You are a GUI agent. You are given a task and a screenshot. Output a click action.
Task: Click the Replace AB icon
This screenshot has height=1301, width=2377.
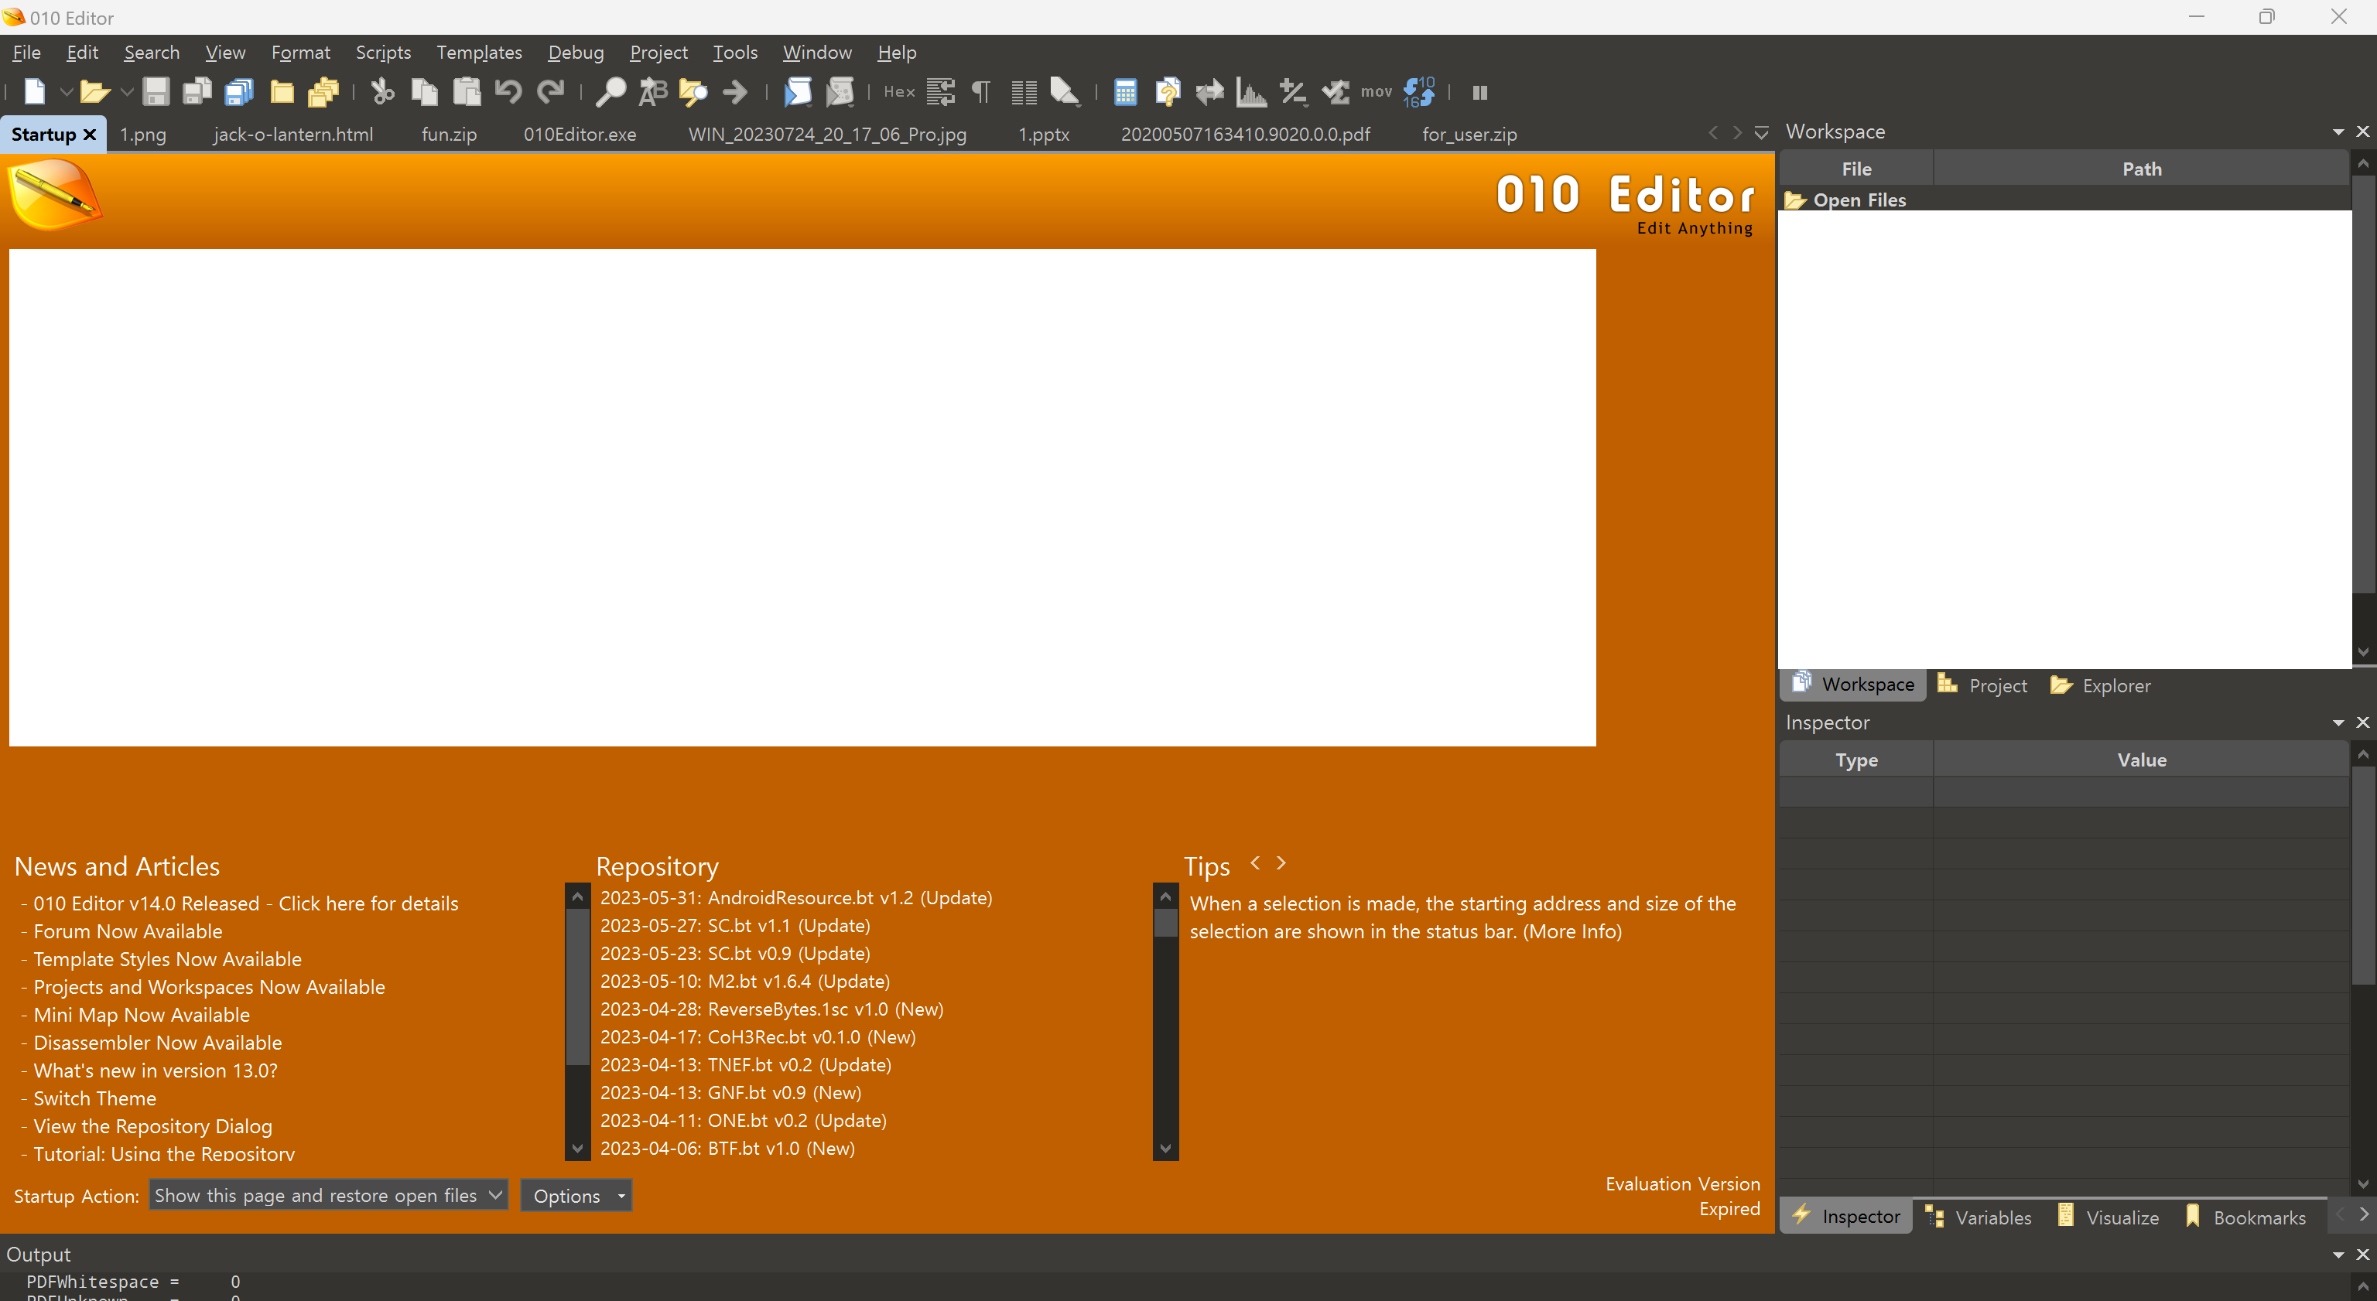coord(652,91)
